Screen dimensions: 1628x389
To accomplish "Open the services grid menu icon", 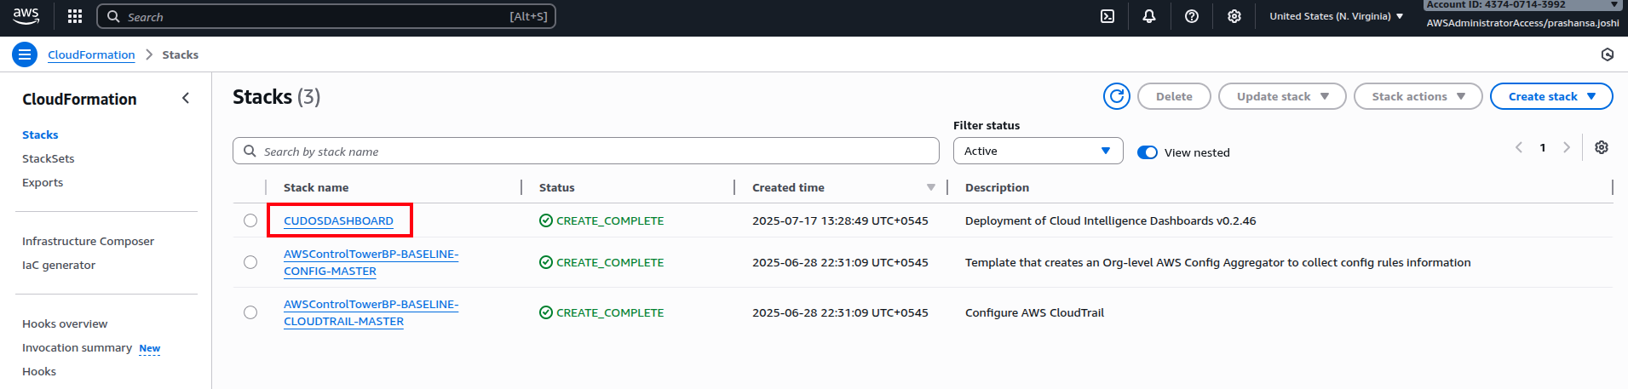I will pos(75,16).
